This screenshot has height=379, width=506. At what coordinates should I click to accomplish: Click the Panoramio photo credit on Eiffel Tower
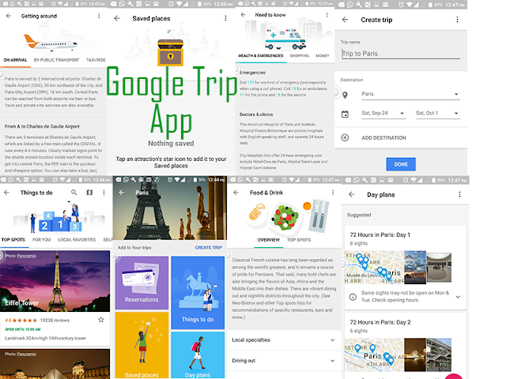point(26,256)
